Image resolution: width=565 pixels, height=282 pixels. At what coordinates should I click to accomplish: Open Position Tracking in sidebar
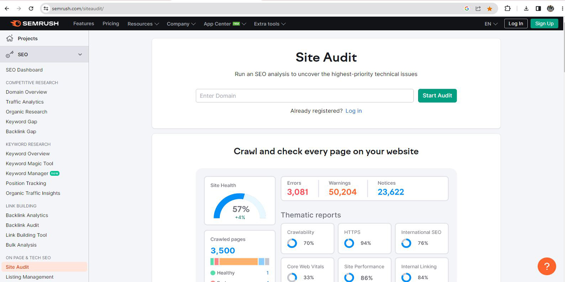[x=26, y=183]
